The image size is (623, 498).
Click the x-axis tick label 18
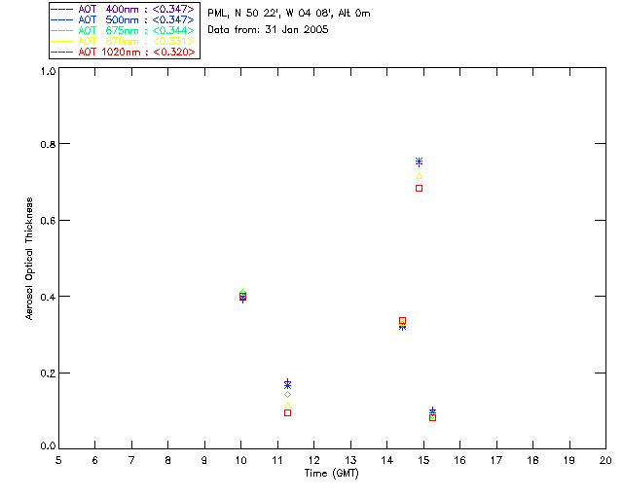(x=533, y=461)
